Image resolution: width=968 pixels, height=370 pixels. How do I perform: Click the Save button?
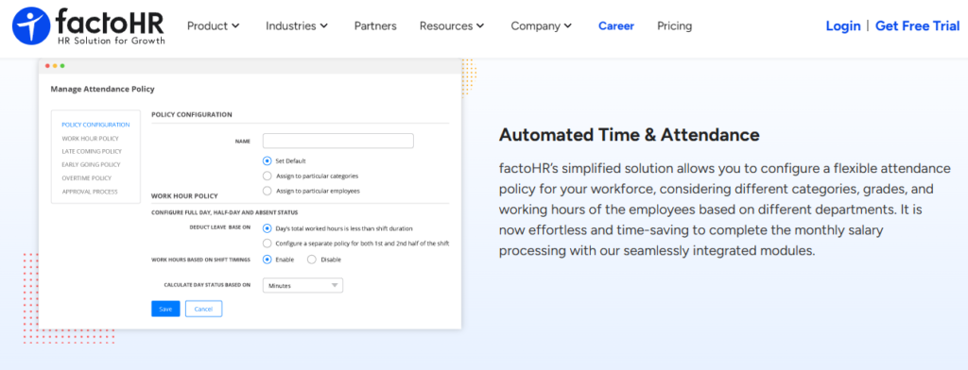pyautogui.click(x=165, y=309)
